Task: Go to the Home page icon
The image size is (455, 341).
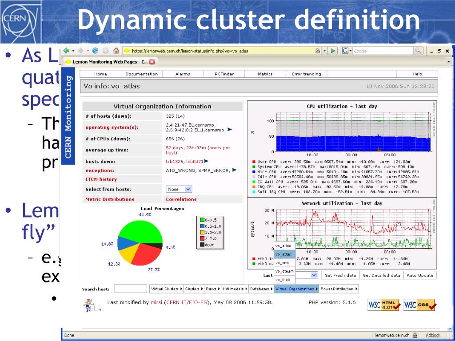Action: [x=116, y=51]
